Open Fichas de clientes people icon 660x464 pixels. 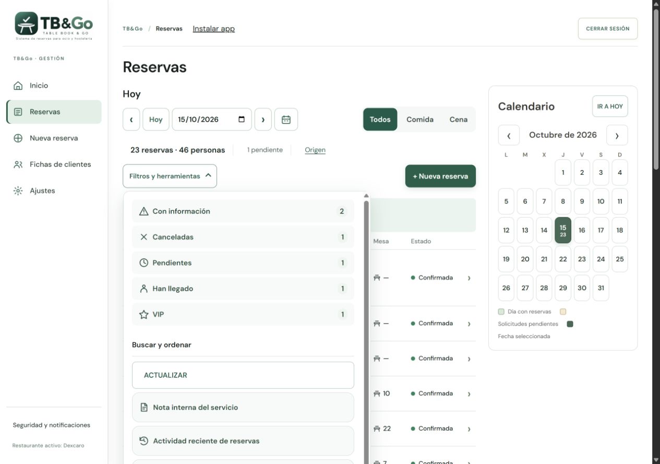(x=18, y=164)
